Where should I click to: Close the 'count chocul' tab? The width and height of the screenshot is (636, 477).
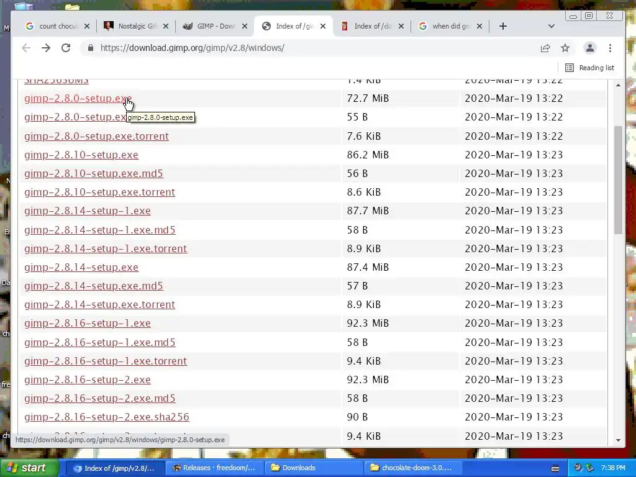point(87,26)
